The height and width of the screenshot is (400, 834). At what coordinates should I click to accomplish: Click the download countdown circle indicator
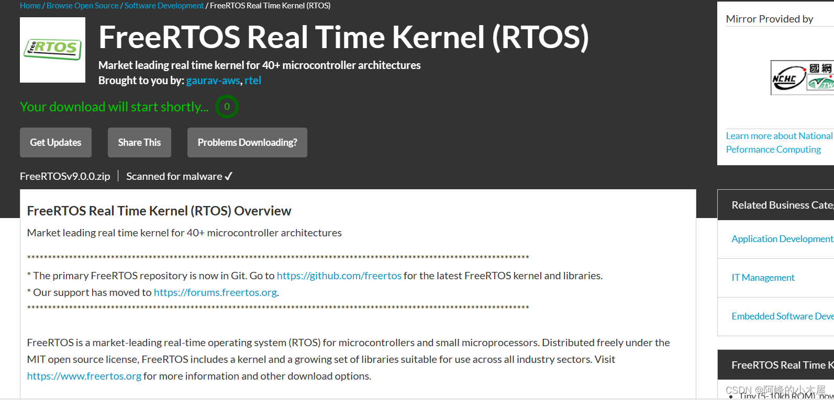[x=227, y=107]
